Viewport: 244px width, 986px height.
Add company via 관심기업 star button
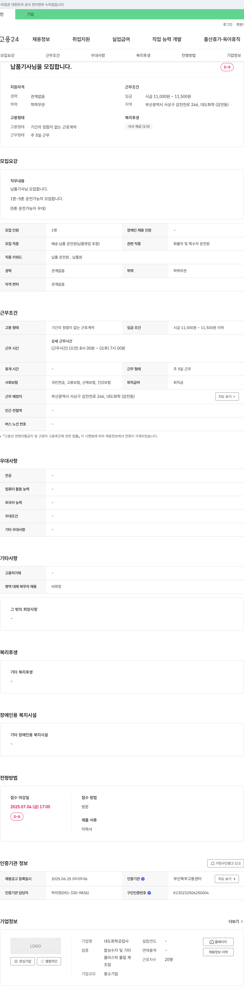22,961
